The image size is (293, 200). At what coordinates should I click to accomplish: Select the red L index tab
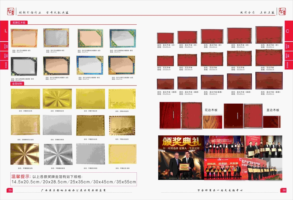(5, 32)
